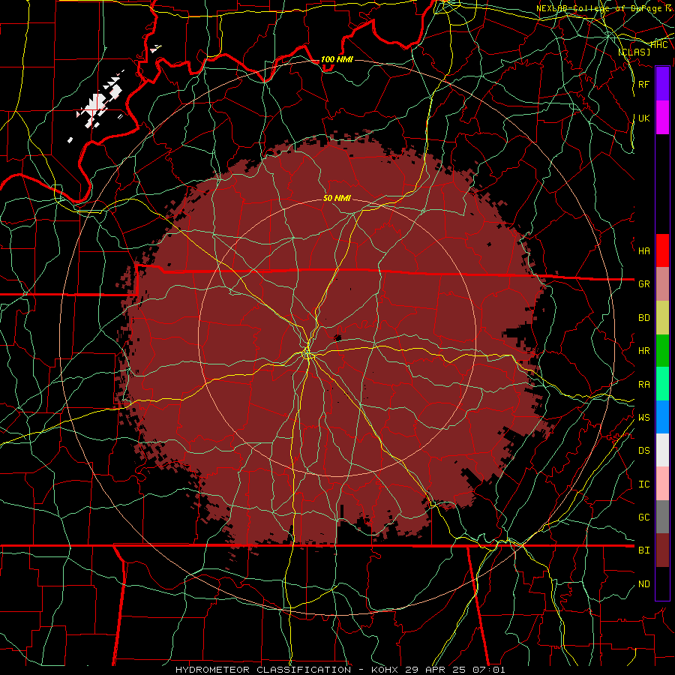Screen dimensions: 675x675
Task: Click the 'HHC' product code text
Action: pos(659,45)
